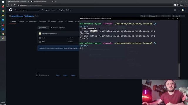
Task: Switch to the repository Pull requests tab
Action: (x=31, y=22)
